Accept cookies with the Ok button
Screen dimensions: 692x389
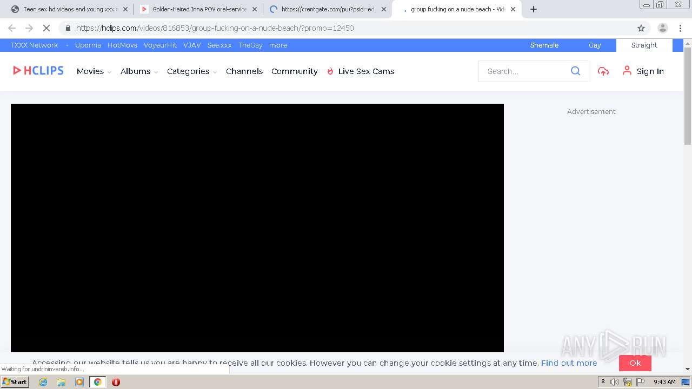click(635, 363)
